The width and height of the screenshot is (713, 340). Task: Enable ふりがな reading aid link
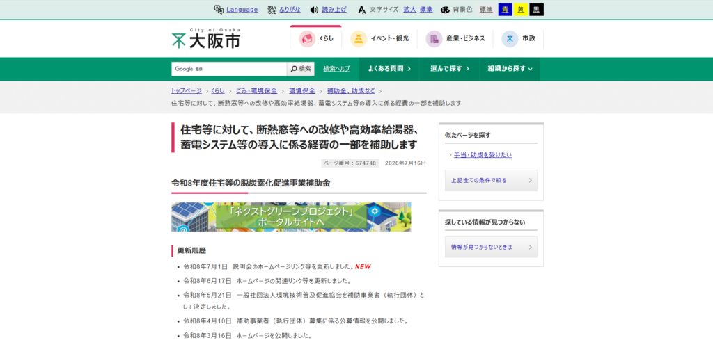pos(290,10)
